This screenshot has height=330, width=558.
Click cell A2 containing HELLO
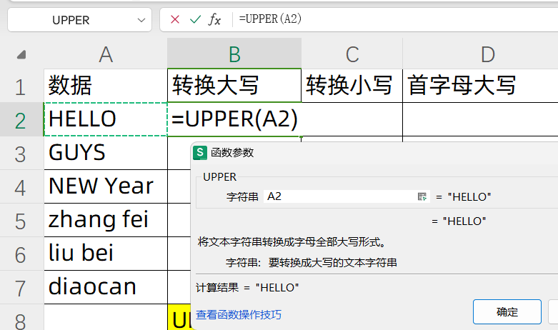coord(106,119)
